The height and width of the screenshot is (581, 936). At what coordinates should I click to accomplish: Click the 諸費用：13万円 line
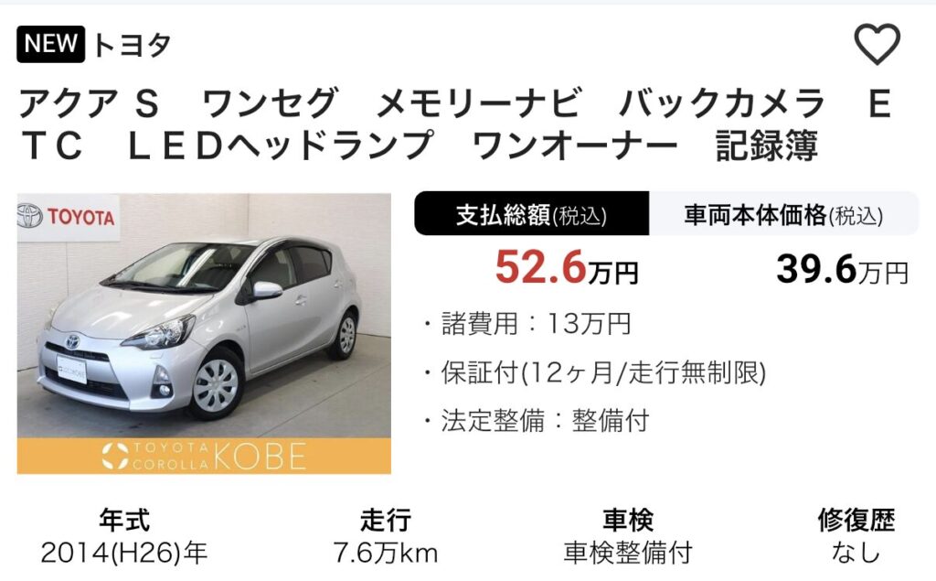point(527,324)
